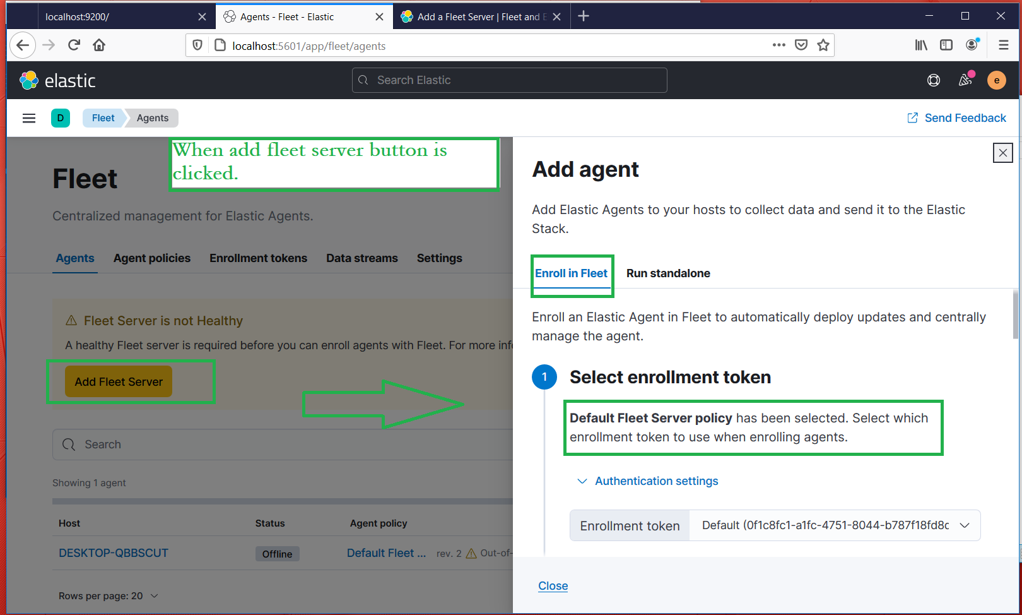This screenshot has width=1022, height=615.
Task: Open the Firefox library icon
Action: tap(920, 45)
